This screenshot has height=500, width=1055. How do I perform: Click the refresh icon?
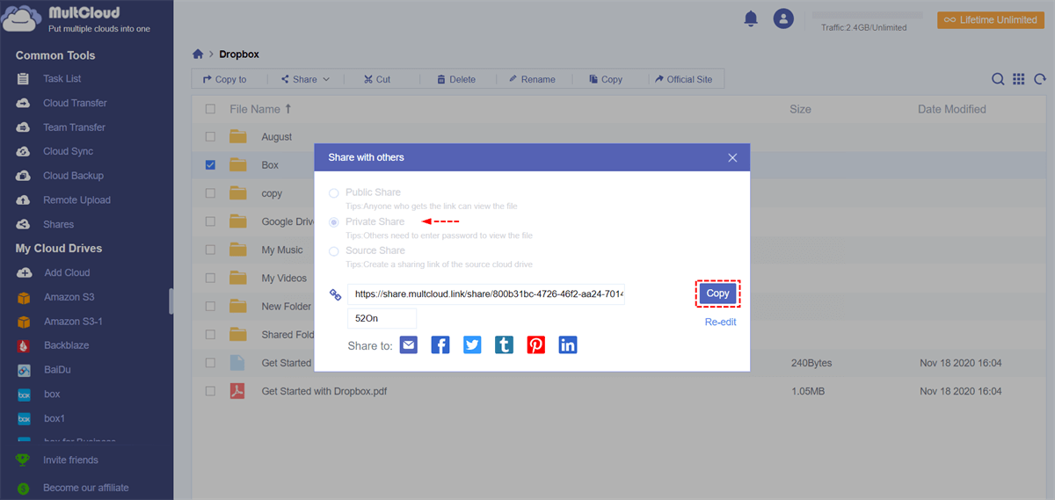tap(1040, 79)
